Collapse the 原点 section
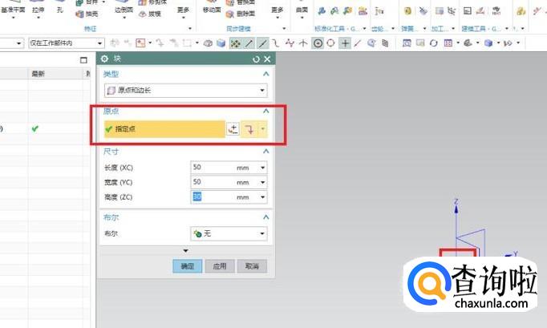The image size is (547, 328). [x=265, y=111]
